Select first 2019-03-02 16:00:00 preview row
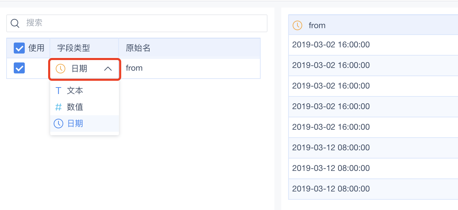 tap(373, 45)
